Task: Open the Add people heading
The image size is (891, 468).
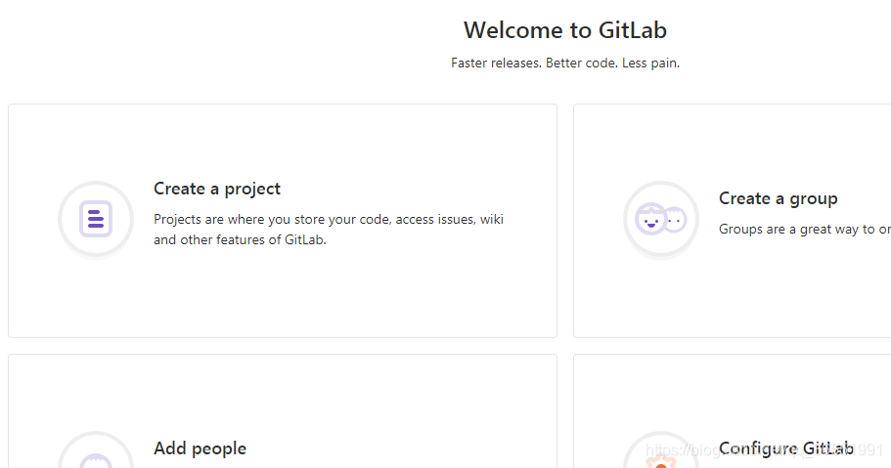Action: 200,448
